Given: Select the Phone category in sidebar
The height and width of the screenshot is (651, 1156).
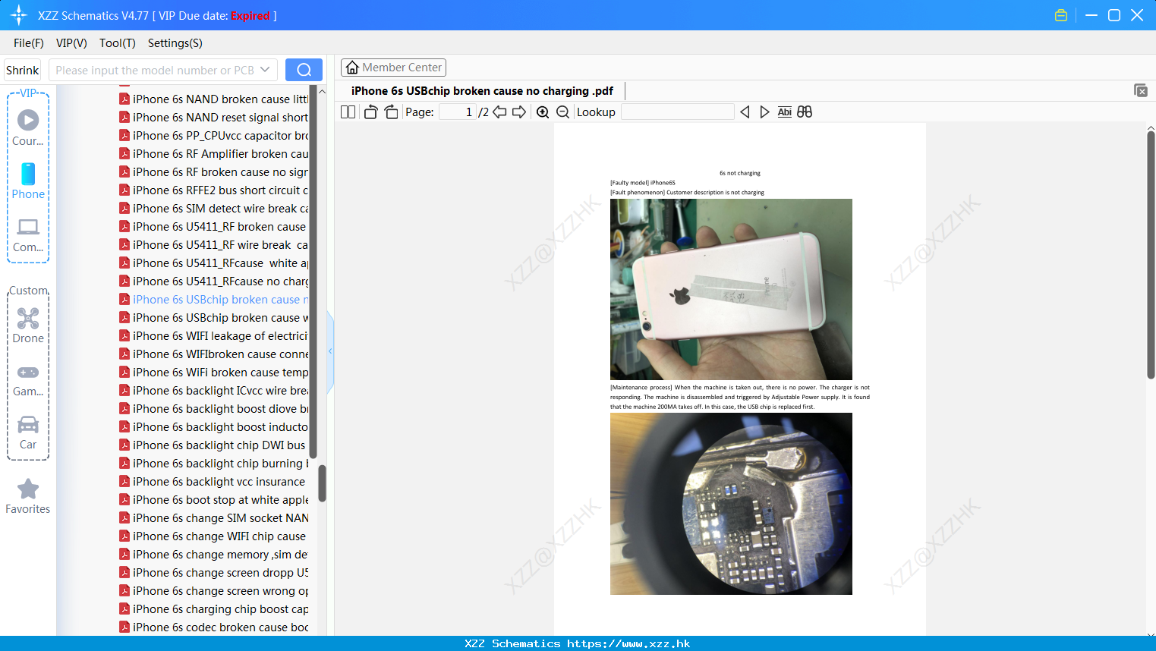Looking at the screenshot, I should coord(28,181).
